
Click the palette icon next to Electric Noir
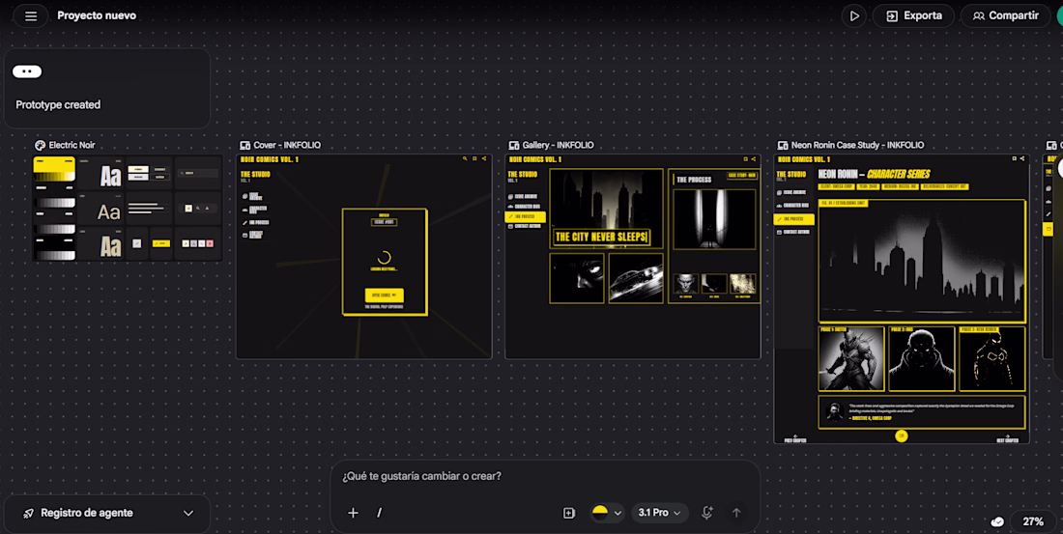click(40, 145)
